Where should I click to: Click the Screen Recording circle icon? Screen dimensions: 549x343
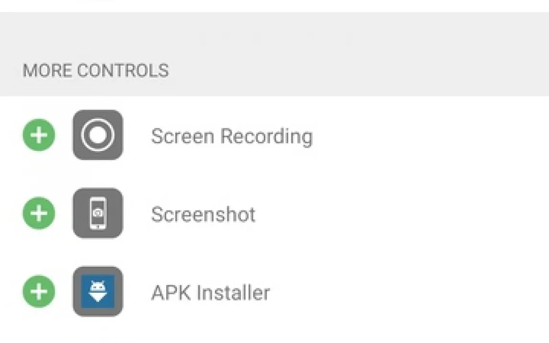(x=98, y=135)
